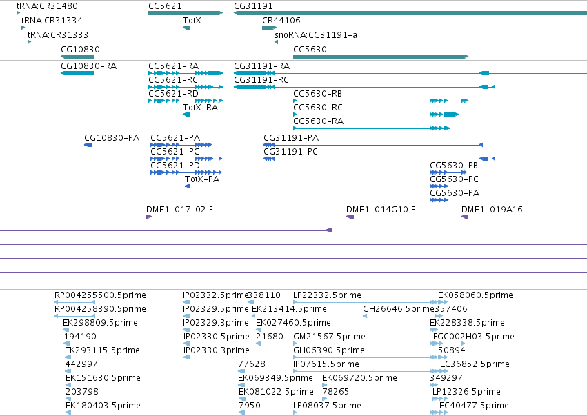Select EST IP02330.3prime
The image size is (587, 416).
click(187, 358)
